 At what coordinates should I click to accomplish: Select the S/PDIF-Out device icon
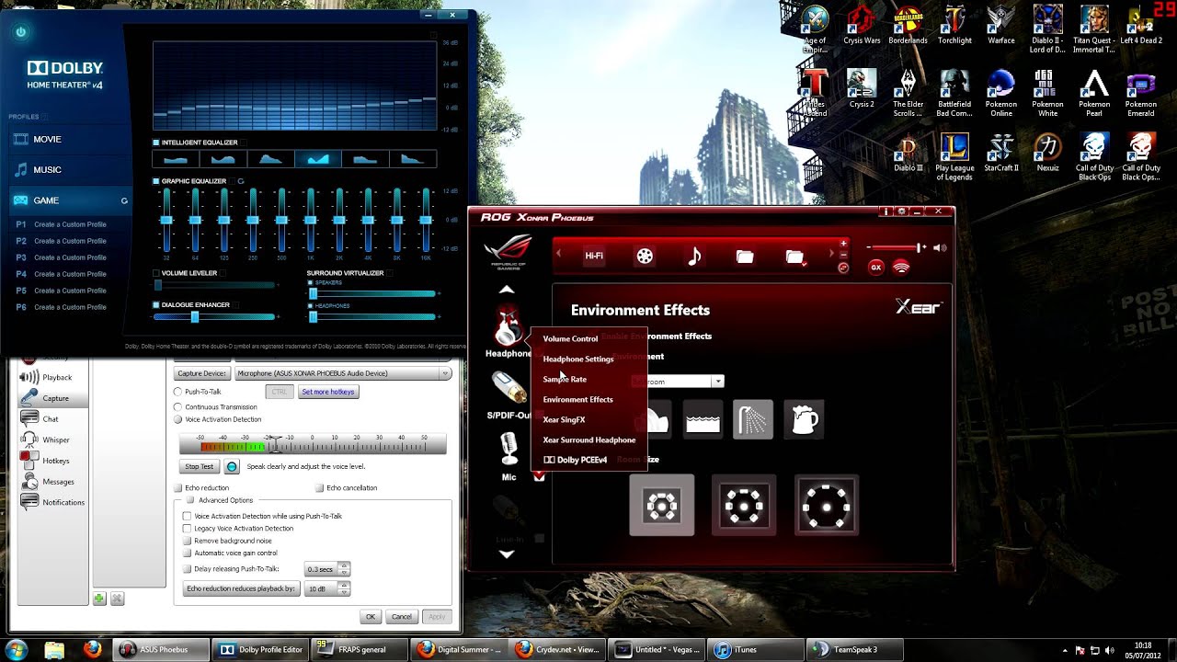pyautogui.click(x=509, y=387)
